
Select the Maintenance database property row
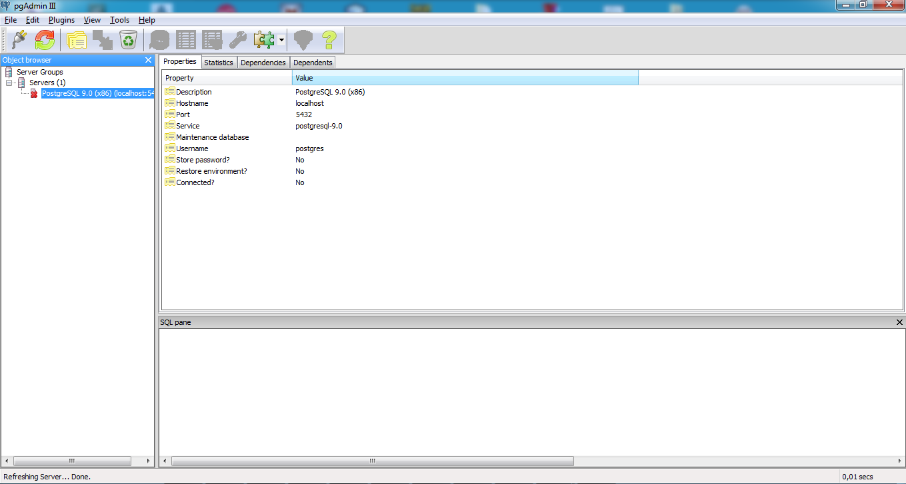click(x=400, y=137)
